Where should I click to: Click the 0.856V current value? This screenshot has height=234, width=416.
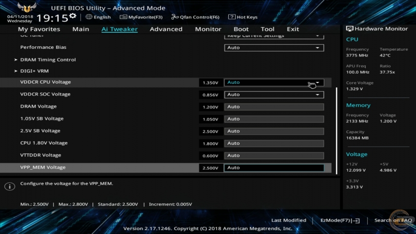tap(211, 95)
